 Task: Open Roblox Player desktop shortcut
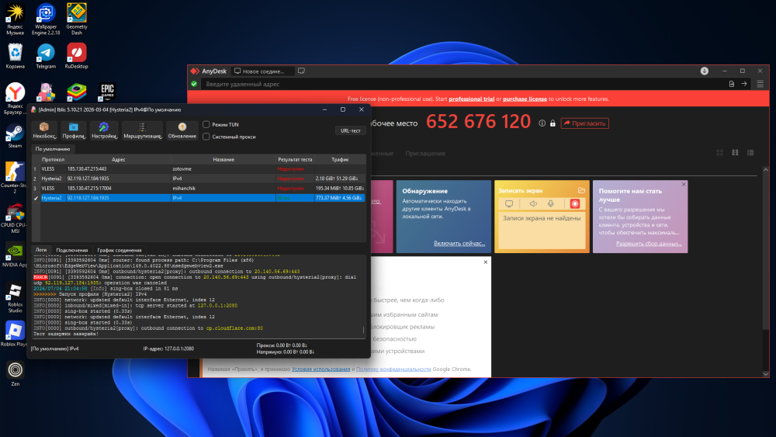(x=16, y=334)
